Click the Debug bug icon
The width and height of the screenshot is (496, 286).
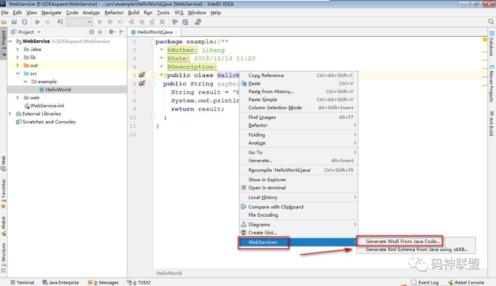click(x=110, y=22)
